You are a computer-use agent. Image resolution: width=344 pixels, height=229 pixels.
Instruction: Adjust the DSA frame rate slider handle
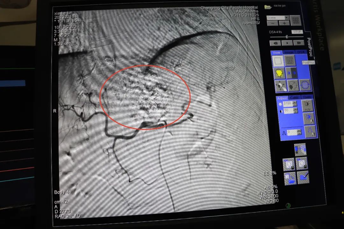click(287, 37)
